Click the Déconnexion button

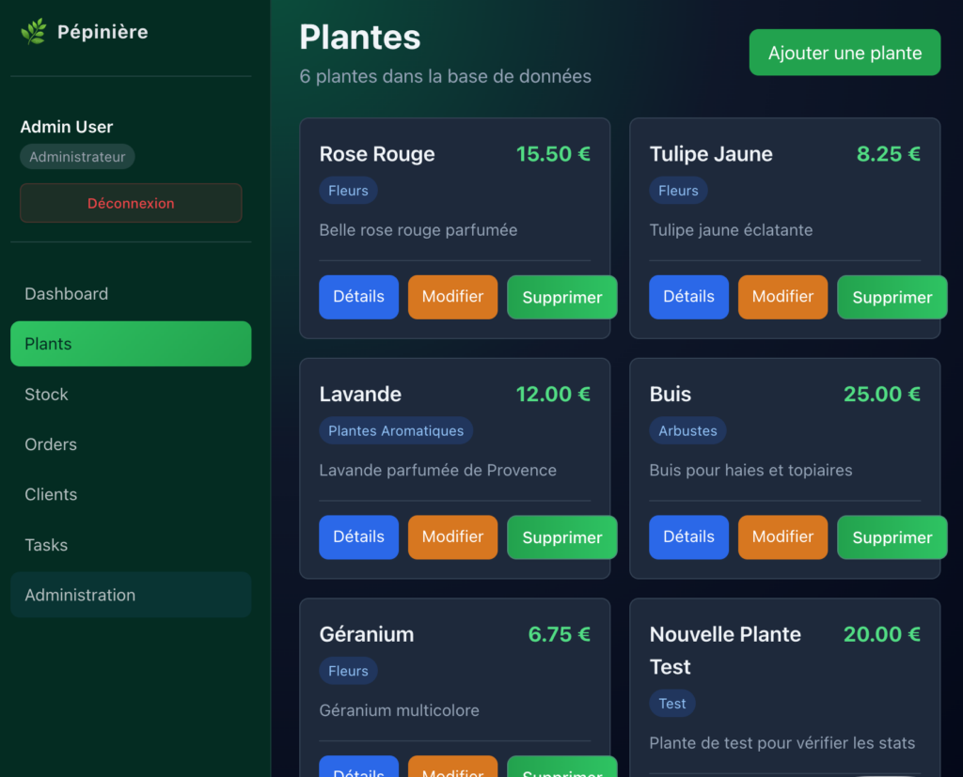[x=131, y=203]
